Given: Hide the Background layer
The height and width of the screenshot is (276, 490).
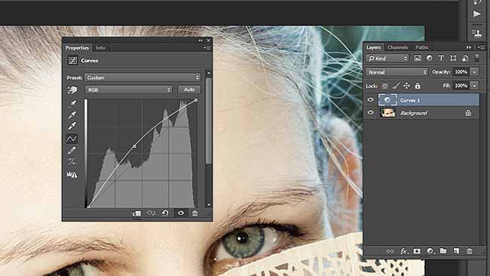Looking at the screenshot, I should point(371,112).
